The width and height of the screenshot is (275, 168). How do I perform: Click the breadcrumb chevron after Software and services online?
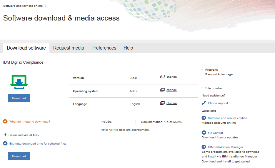tap(46, 6)
